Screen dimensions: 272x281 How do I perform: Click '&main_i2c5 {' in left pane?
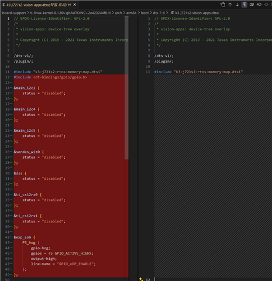click(x=26, y=131)
